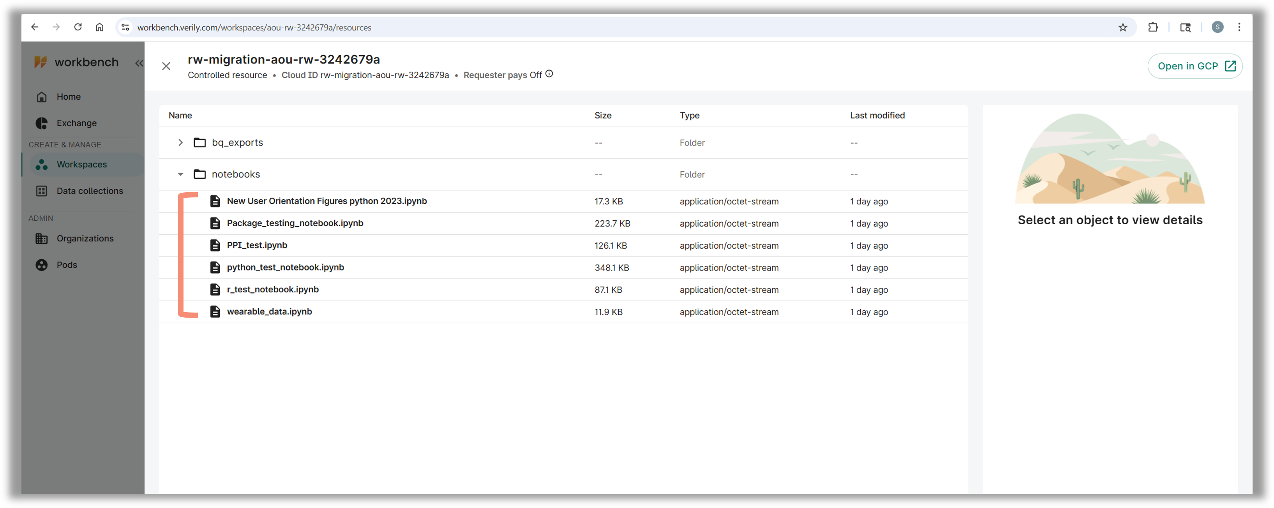The height and width of the screenshot is (508, 1274).
Task: Click file icon for Package_testing_notebook.ipynb
Action: pyautogui.click(x=215, y=223)
